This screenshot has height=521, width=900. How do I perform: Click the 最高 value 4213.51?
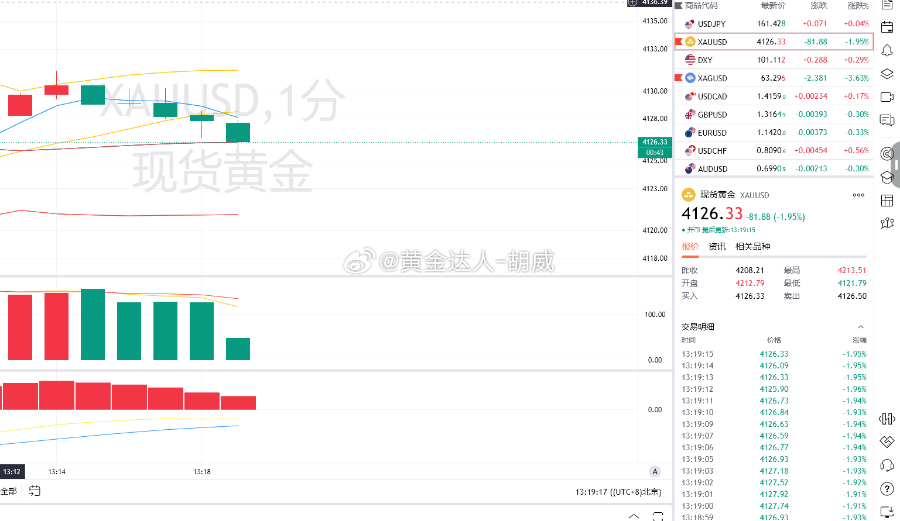(x=852, y=270)
